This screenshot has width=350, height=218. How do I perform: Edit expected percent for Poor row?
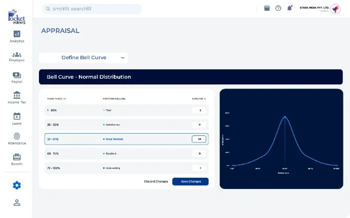[199, 110]
